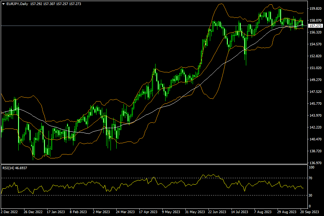
Task: Click the 29 Aug 2023 date label
Action: [x=287, y=212]
